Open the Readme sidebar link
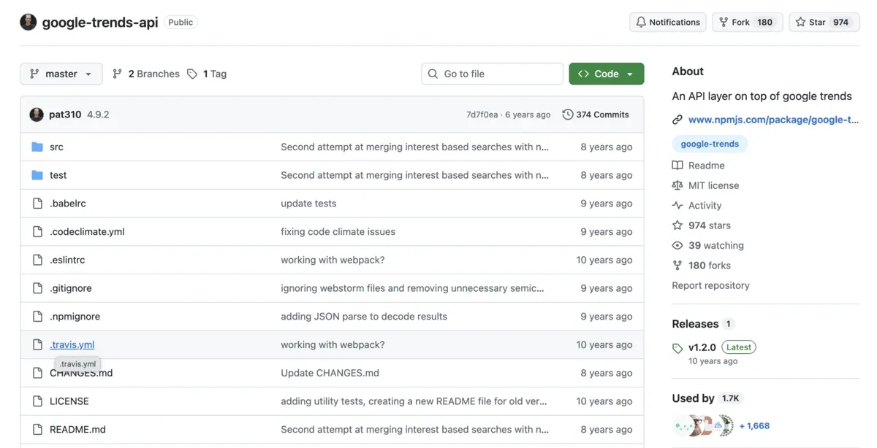Screen dimensions: 877x448 (707, 166)
